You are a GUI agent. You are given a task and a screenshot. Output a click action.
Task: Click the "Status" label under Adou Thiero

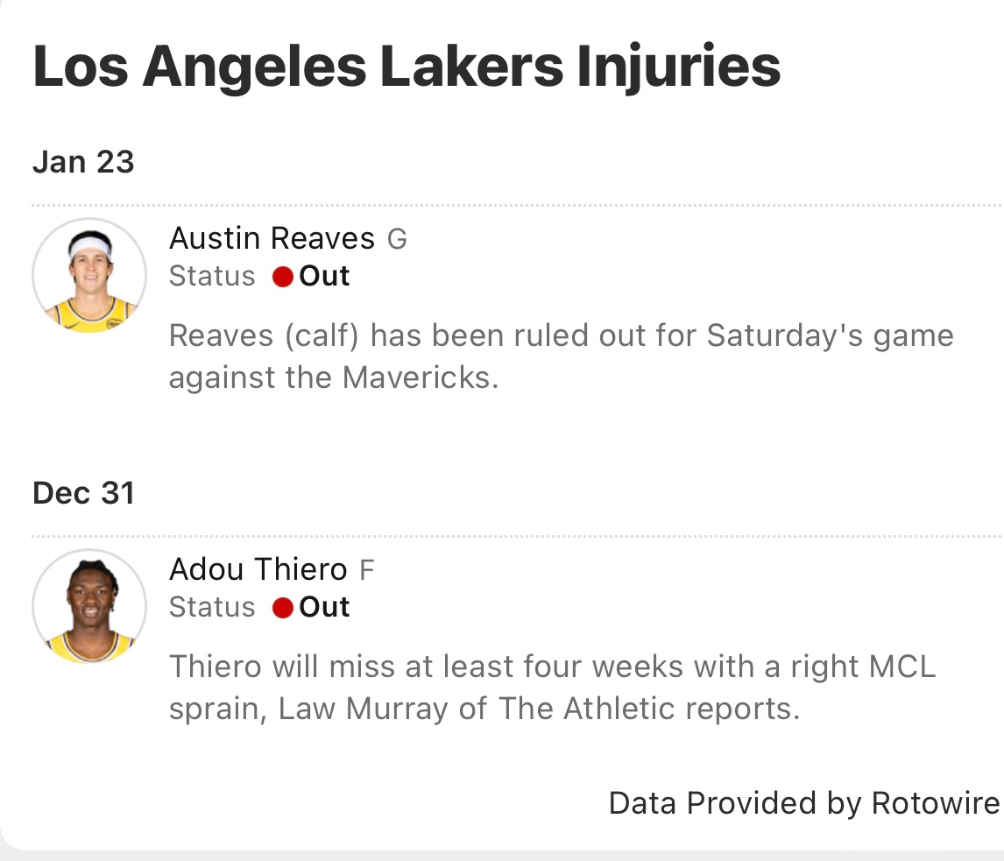click(x=212, y=608)
